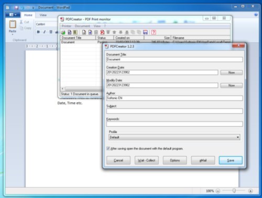The image size is (262, 198).
Task: Click the Now button beside Creation Date
Action: 232,72
